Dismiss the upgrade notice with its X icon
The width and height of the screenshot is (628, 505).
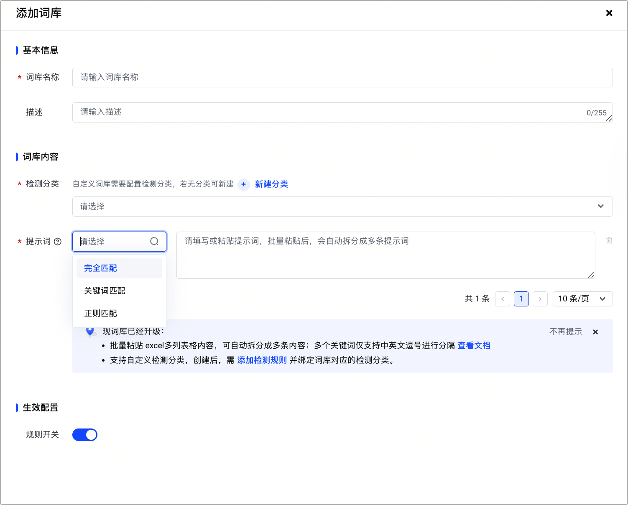(x=595, y=332)
